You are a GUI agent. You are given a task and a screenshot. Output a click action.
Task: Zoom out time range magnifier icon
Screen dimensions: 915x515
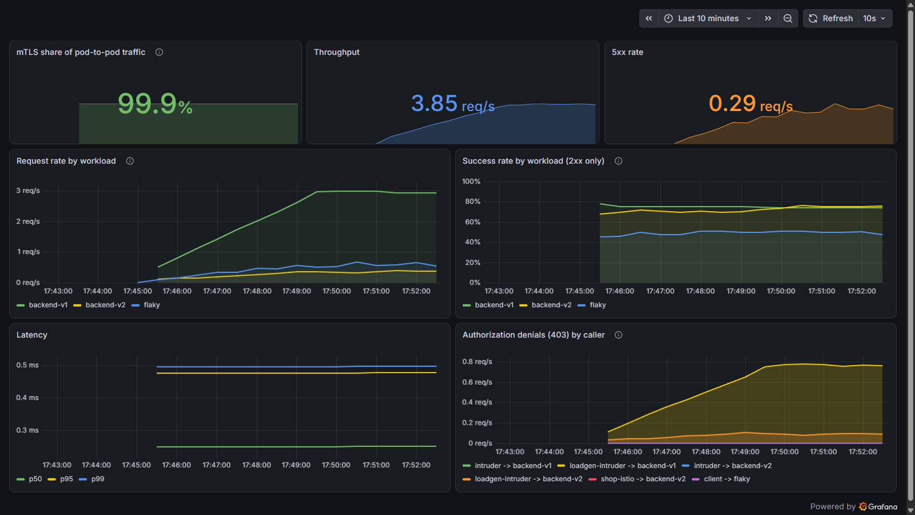[788, 18]
